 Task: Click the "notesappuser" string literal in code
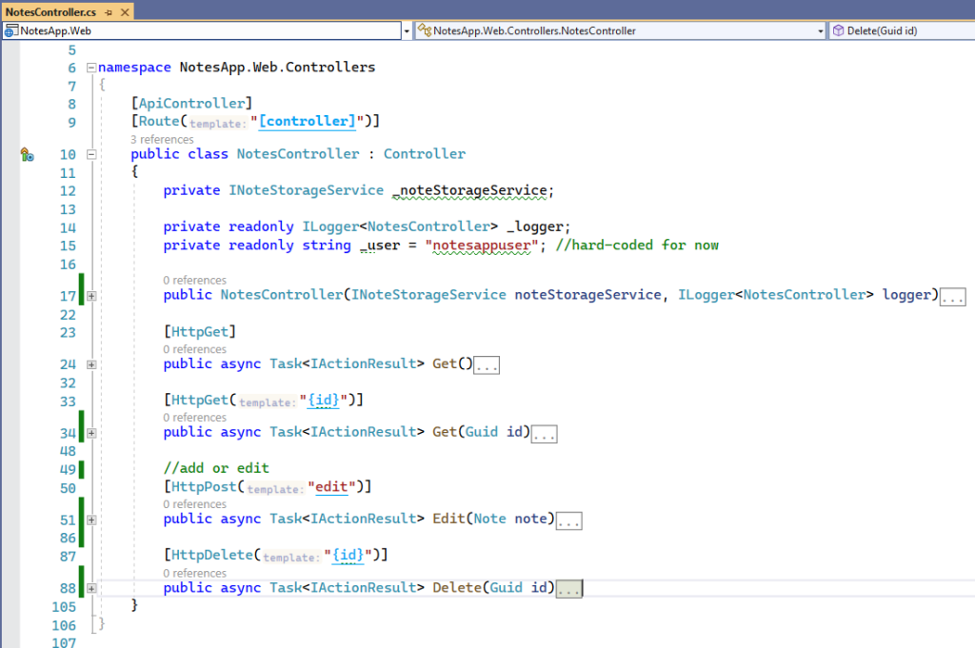click(482, 245)
